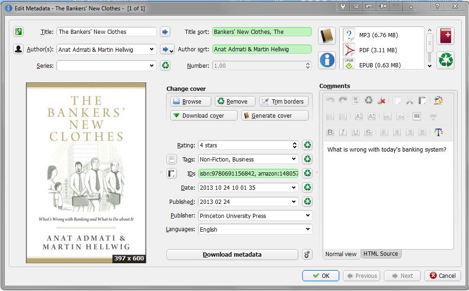Click the swap title and author icon
This screenshot has width=469, height=291.
18,32
